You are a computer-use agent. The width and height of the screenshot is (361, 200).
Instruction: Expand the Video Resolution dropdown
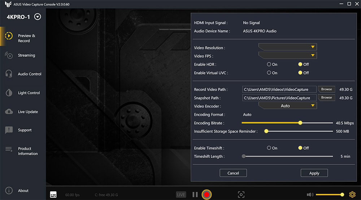pyautogui.click(x=287, y=47)
